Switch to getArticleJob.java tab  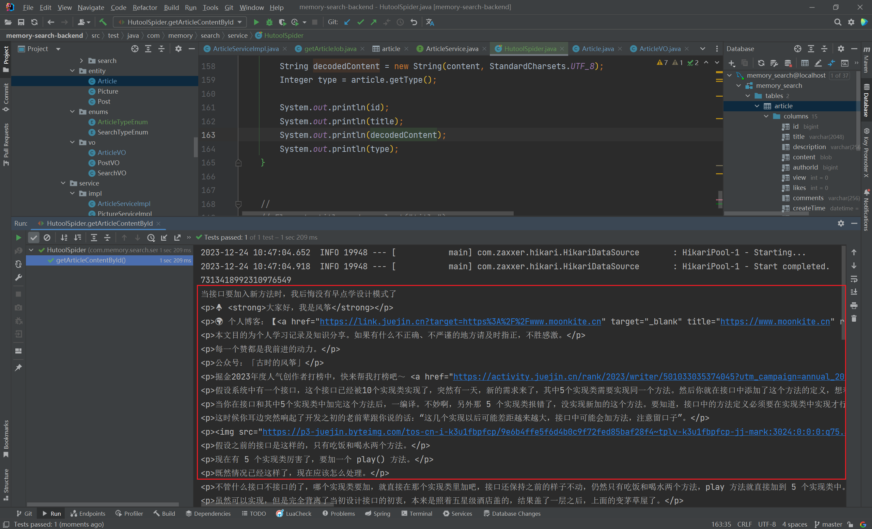click(330, 49)
